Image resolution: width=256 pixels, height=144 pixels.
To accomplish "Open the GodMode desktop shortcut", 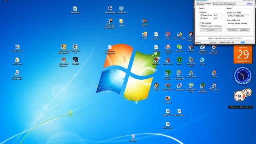I will click(x=122, y=10).
